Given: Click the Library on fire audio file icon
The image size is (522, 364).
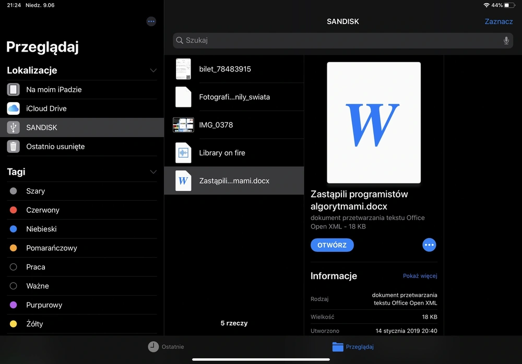Looking at the screenshot, I should (x=183, y=153).
